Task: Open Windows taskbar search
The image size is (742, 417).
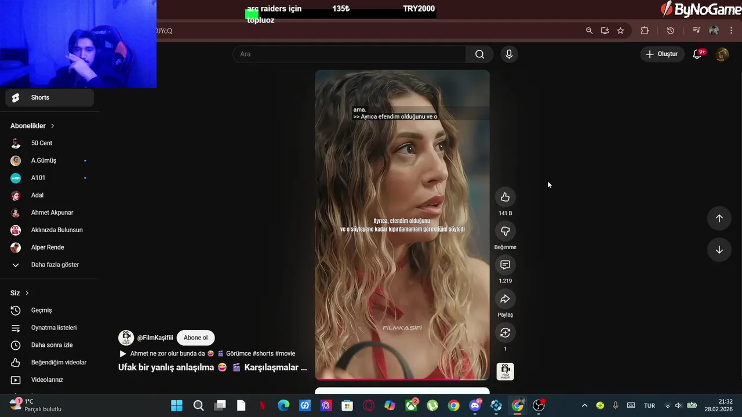Action: 198,405
